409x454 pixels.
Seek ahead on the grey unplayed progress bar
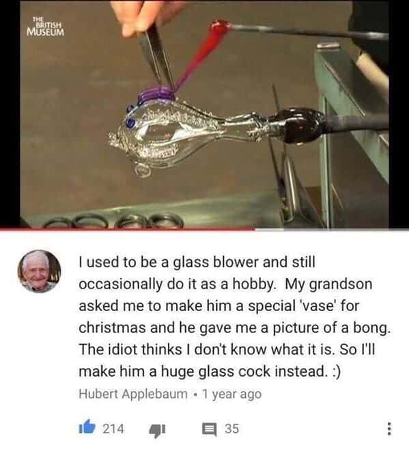point(332,229)
